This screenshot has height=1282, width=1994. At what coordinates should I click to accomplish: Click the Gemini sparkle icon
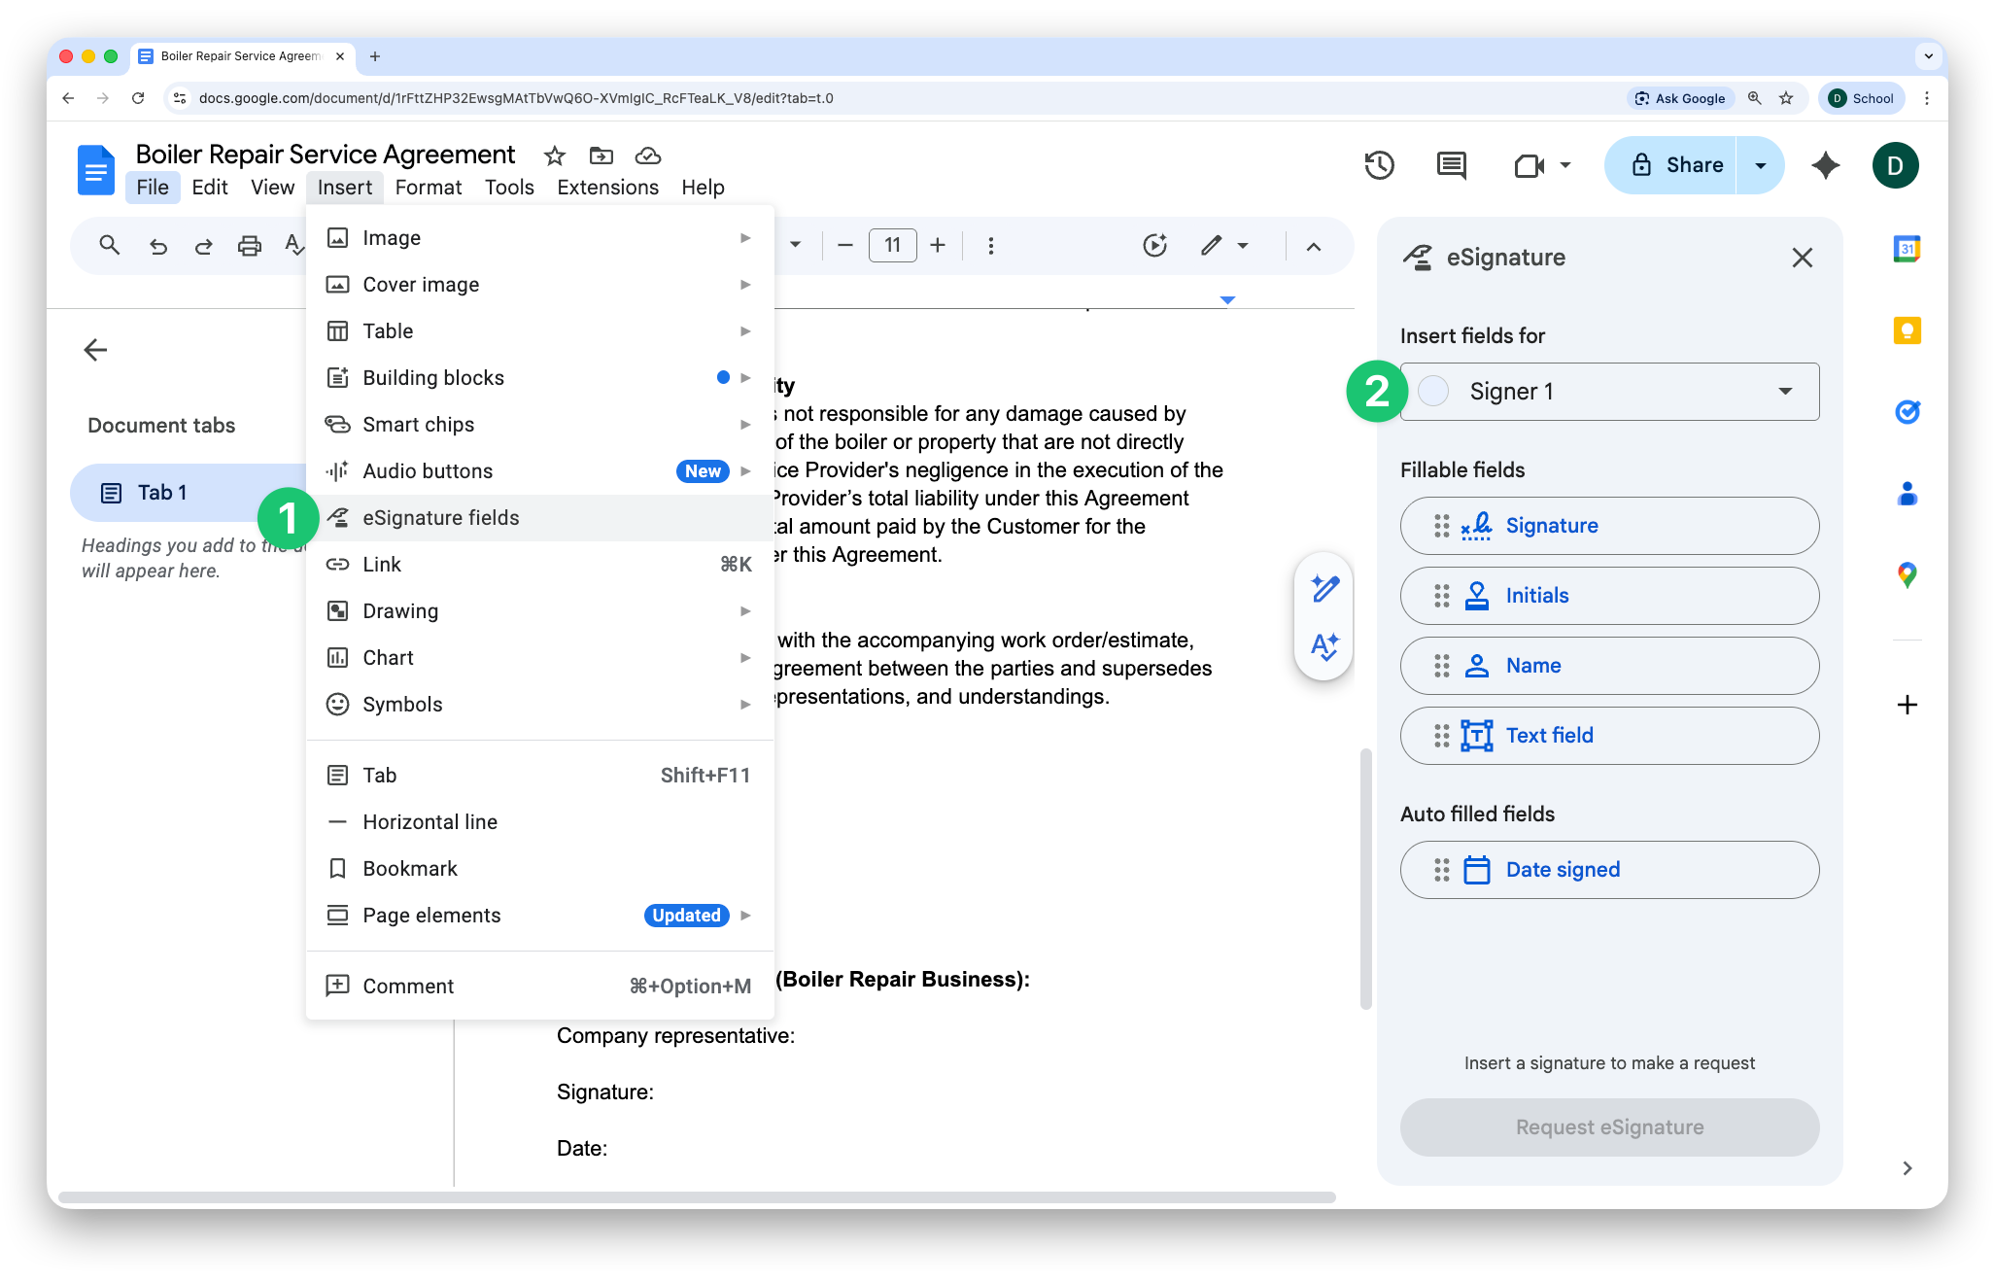(1826, 165)
